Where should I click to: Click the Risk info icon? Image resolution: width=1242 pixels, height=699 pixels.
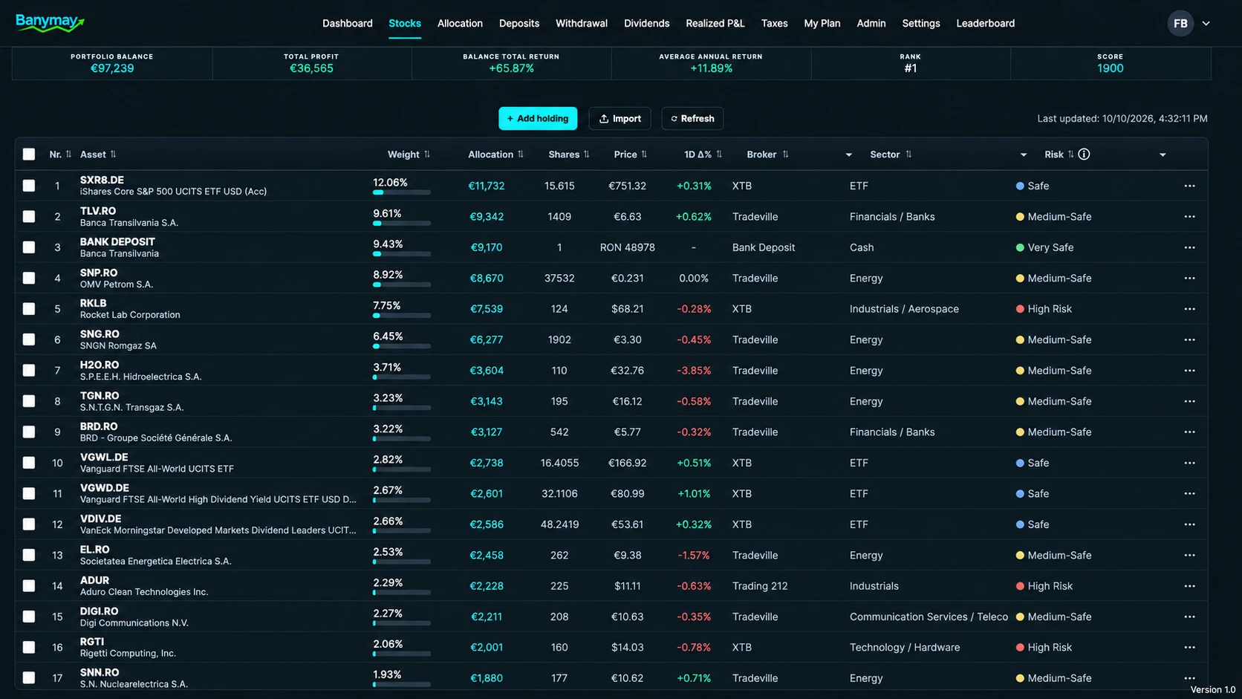pyautogui.click(x=1084, y=155)
